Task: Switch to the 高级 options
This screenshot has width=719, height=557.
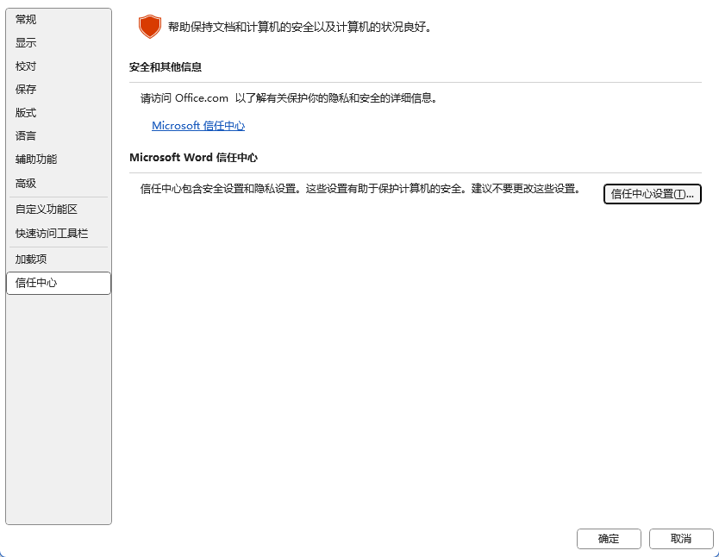Action: (59, 184)
